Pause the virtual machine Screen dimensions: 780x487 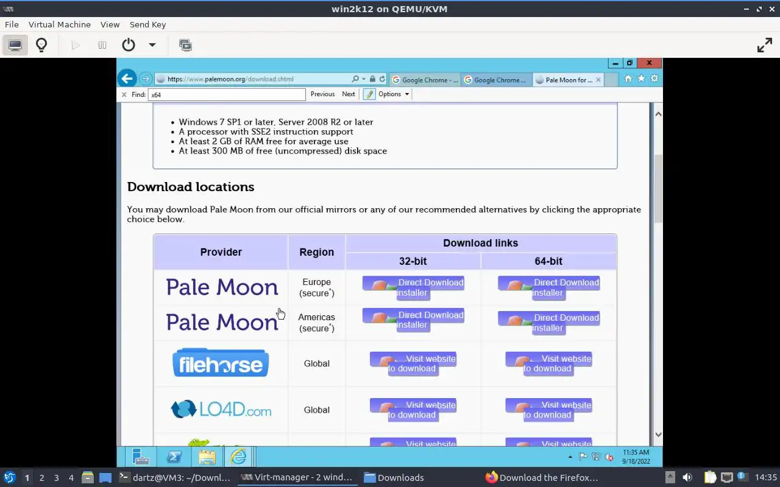[x=102, y=45]
